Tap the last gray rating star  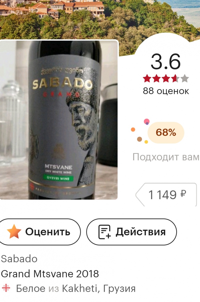point(184,79)
